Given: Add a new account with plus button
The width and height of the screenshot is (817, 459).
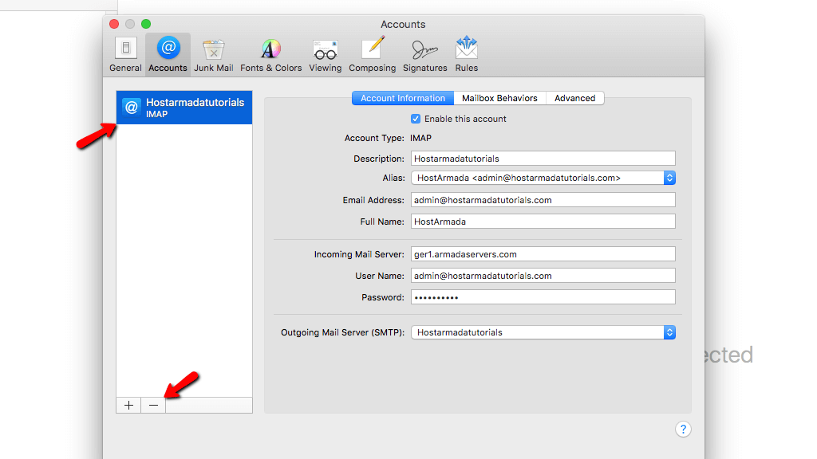Looking at the screenshot, I should point(128,405).
